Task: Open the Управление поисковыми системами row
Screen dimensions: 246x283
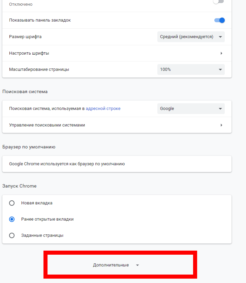Action: point(115,125)
